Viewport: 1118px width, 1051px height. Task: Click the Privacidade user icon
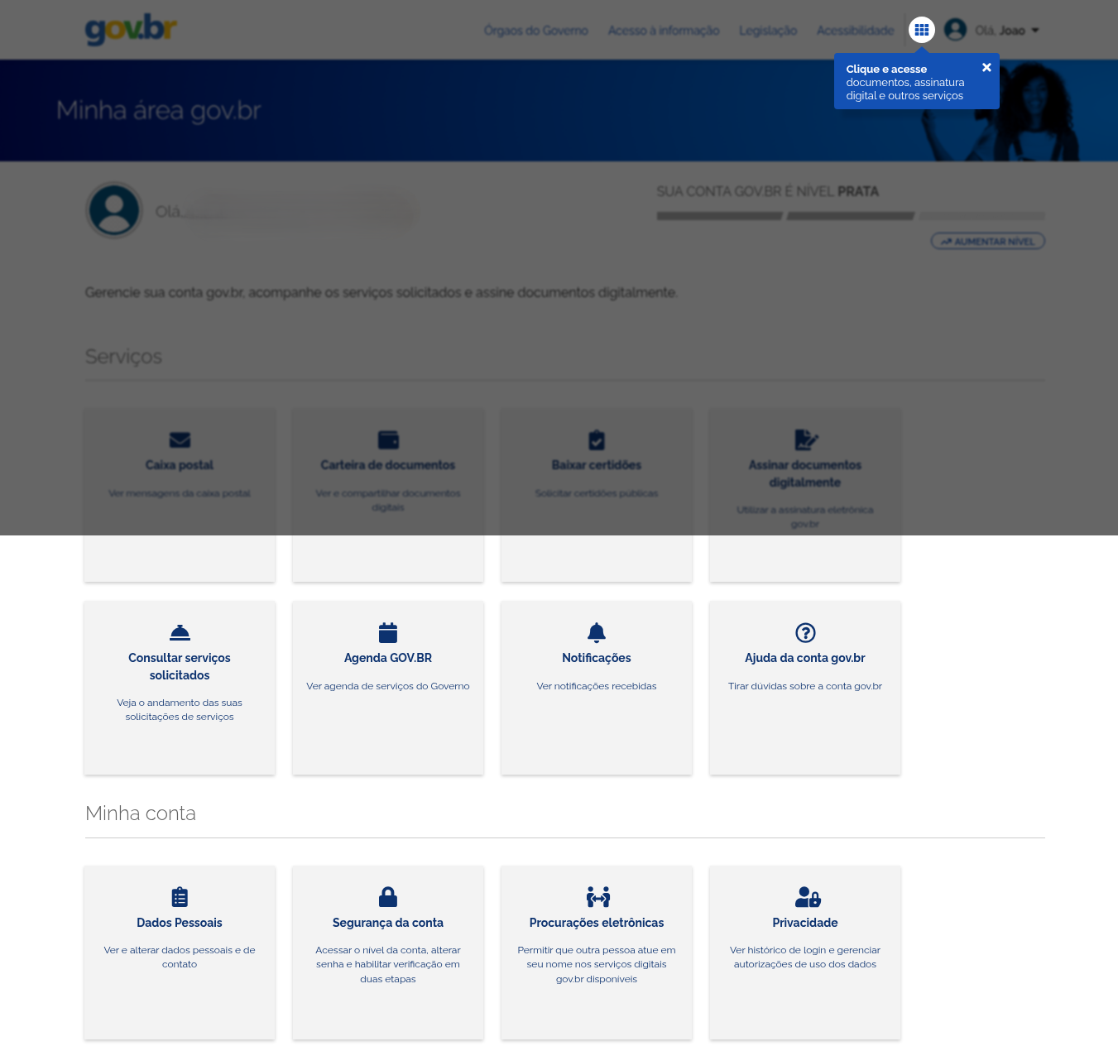click(804, 897)
